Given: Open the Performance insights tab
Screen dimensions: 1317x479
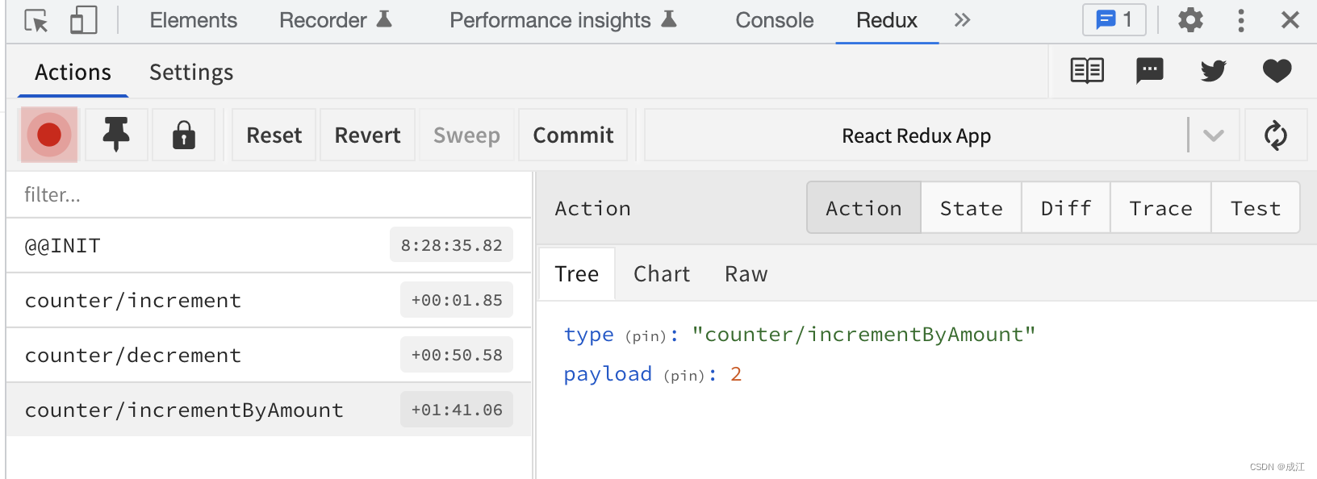Looking at the screenshot, I should 563,20.
